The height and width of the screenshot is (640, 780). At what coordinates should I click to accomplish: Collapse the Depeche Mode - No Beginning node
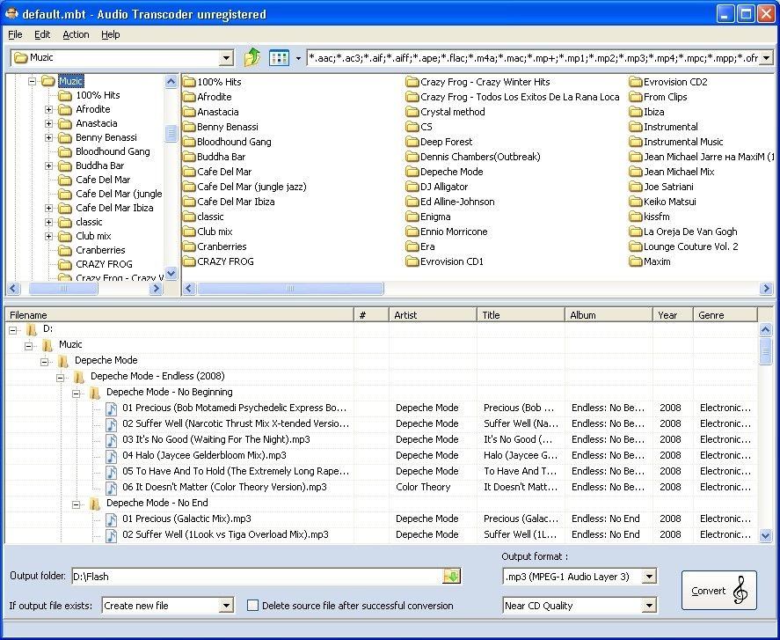click(77, 393)
